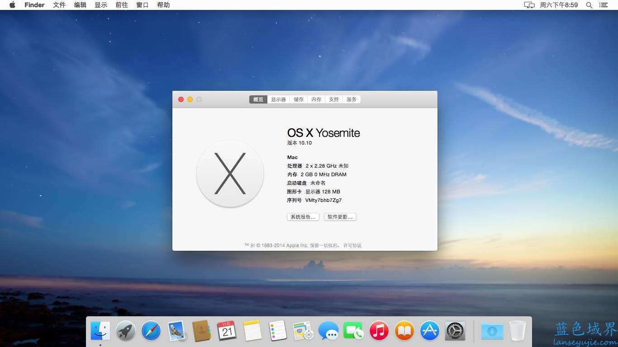Click the clock showing 周六下午8:59

559,5
